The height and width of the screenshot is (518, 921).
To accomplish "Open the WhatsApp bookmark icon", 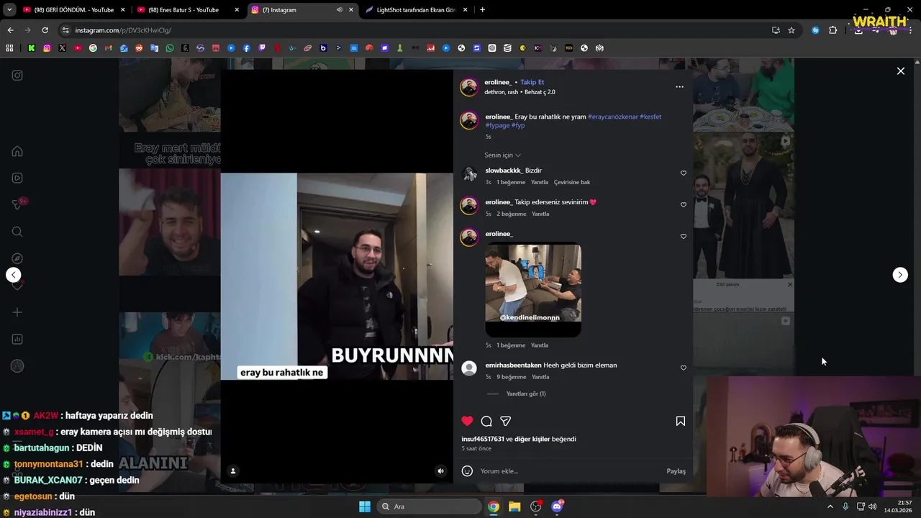I will tap(170, 48).
